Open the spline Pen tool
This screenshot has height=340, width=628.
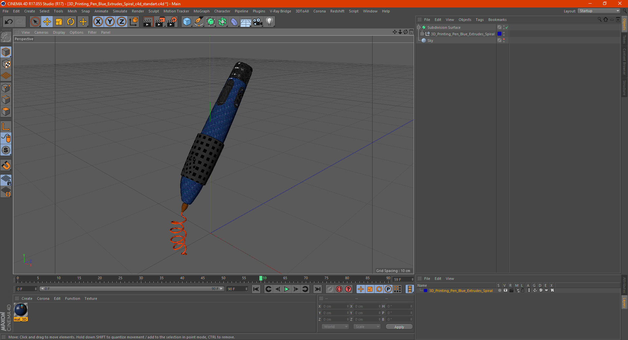(x=199, y=22)
